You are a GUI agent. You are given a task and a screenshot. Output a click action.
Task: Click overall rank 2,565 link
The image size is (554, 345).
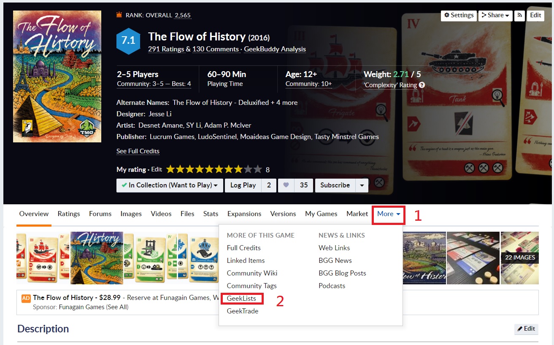tap(183, 15)
